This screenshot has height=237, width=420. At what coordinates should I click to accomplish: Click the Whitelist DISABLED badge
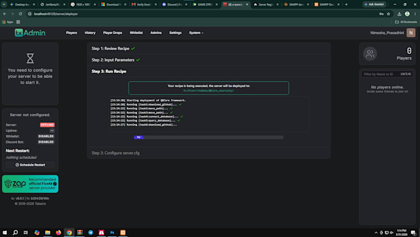[46, 136]
